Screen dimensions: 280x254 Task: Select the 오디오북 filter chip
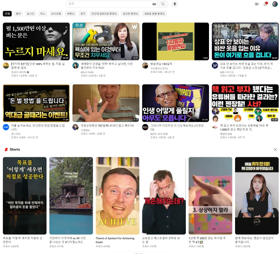click(x=56, y=13)
